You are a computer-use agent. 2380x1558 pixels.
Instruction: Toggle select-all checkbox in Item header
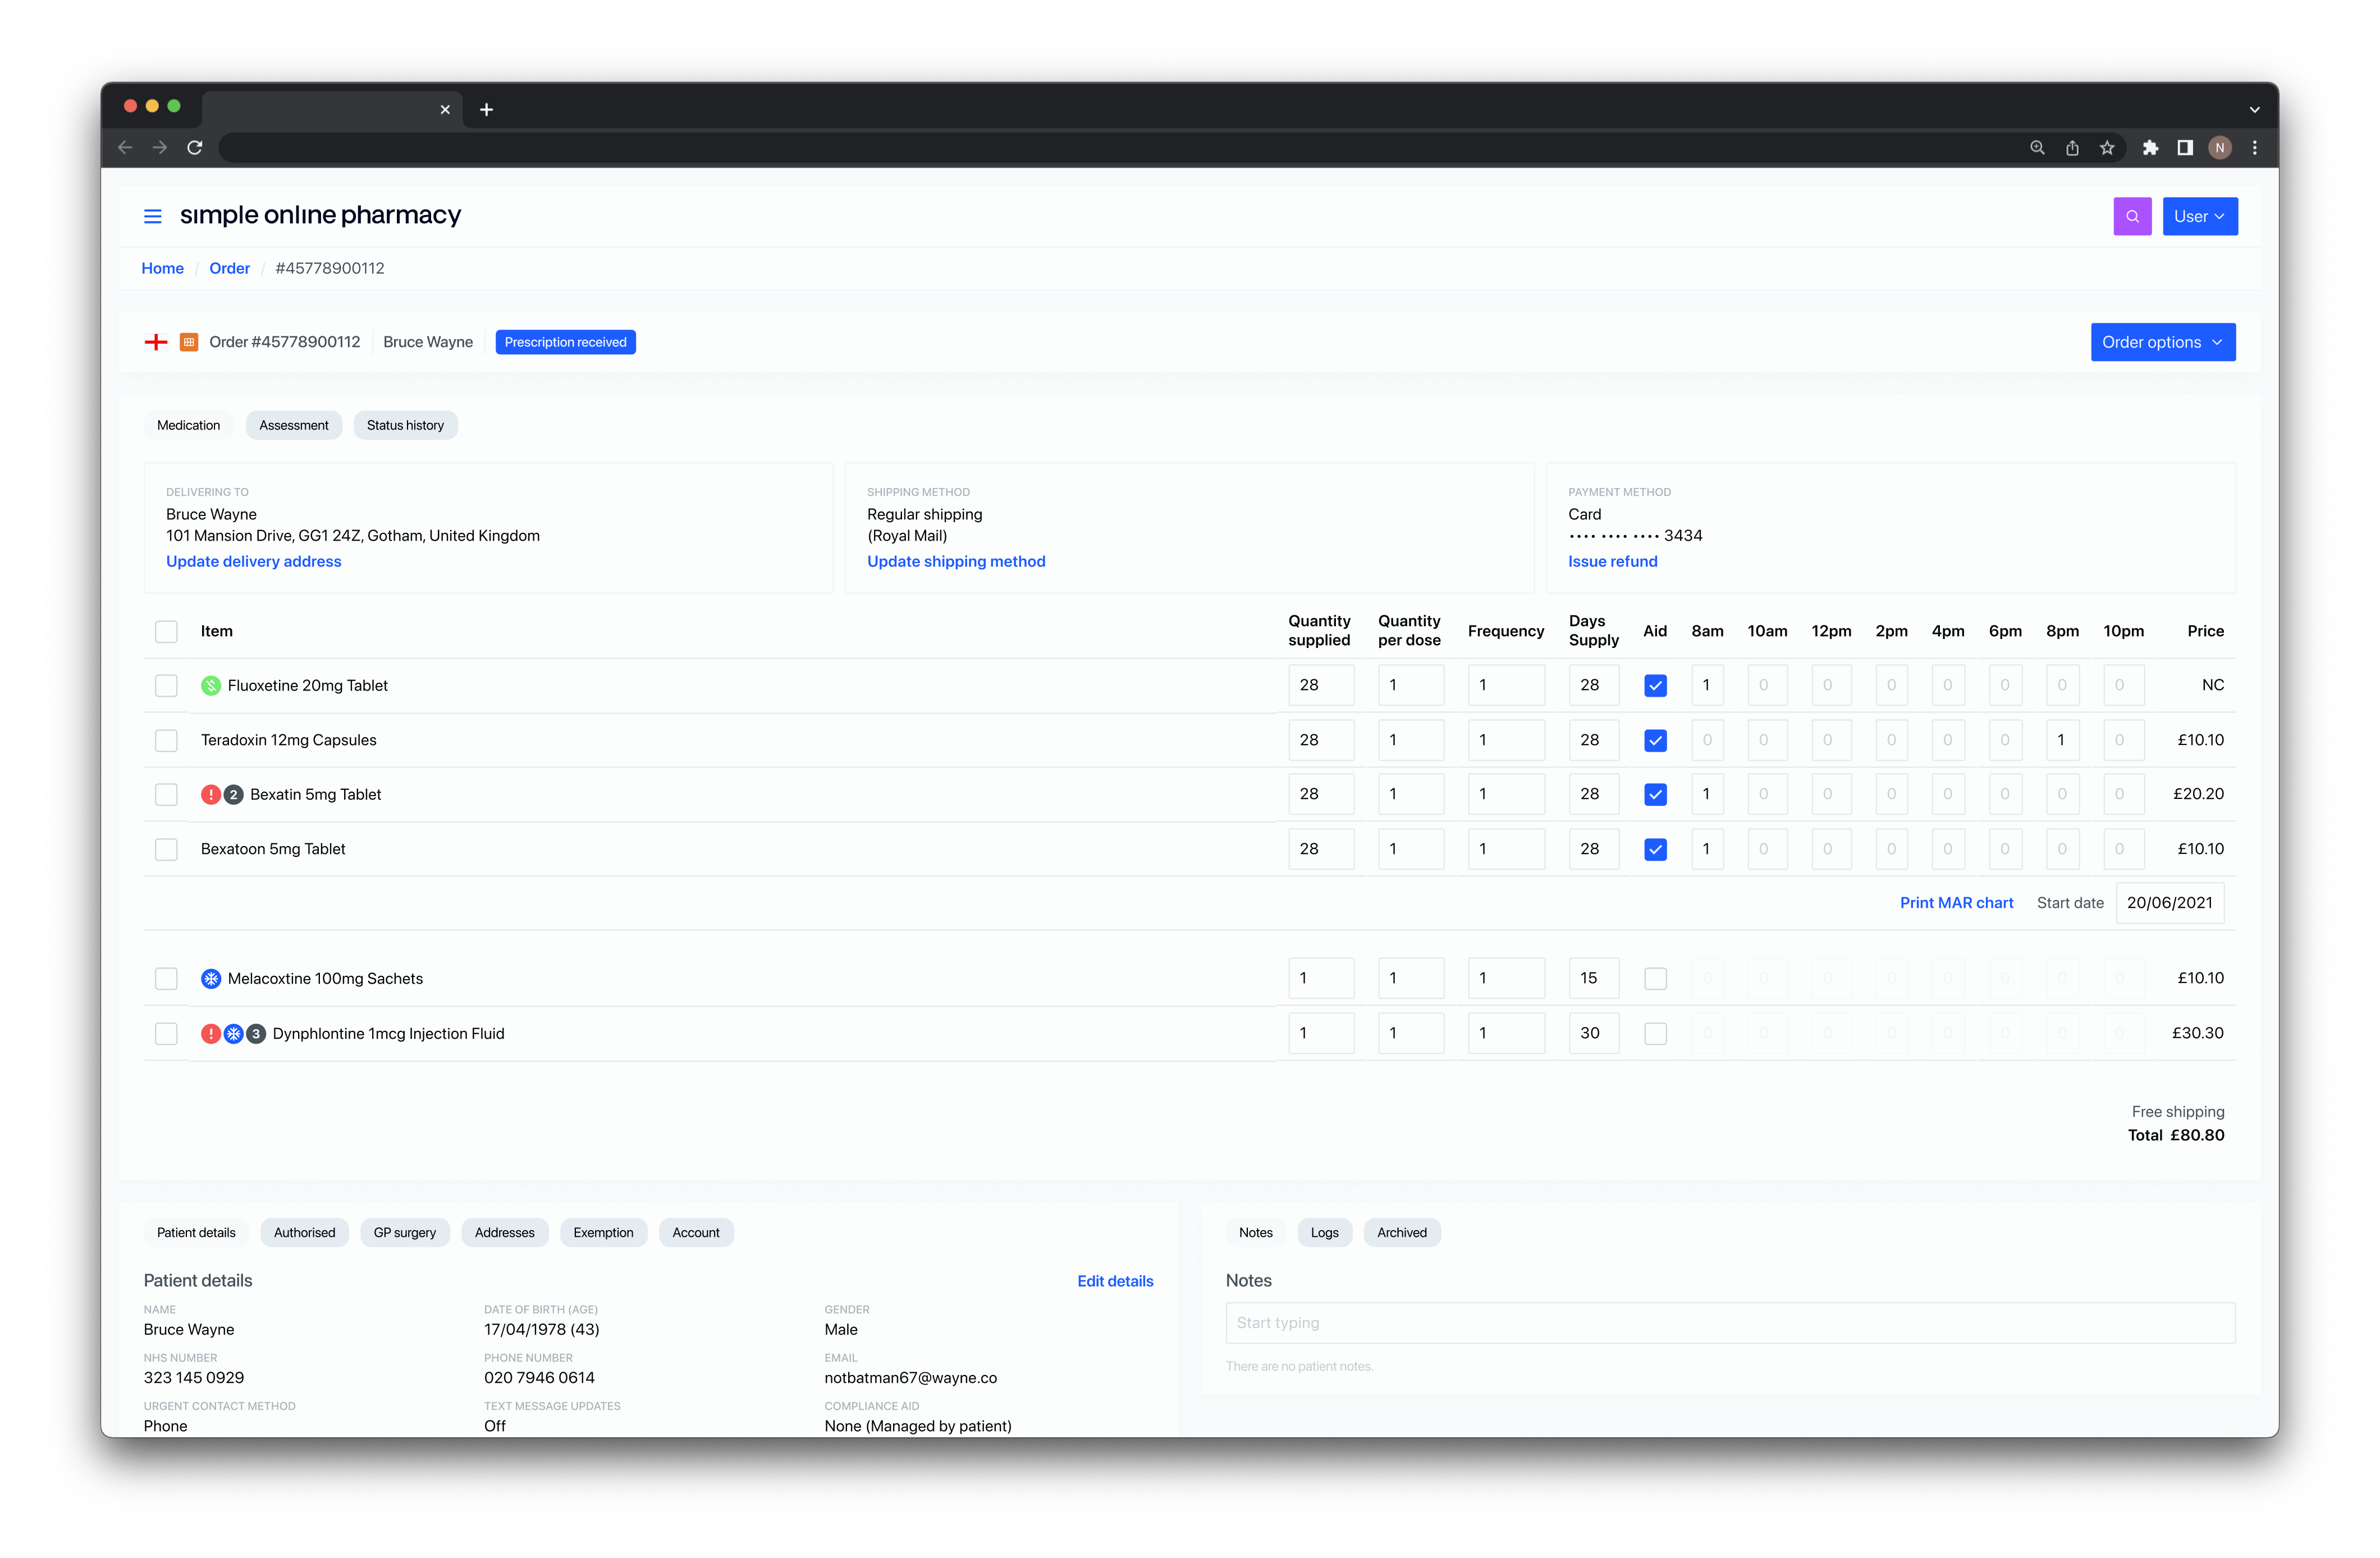[x=166, y=631]
